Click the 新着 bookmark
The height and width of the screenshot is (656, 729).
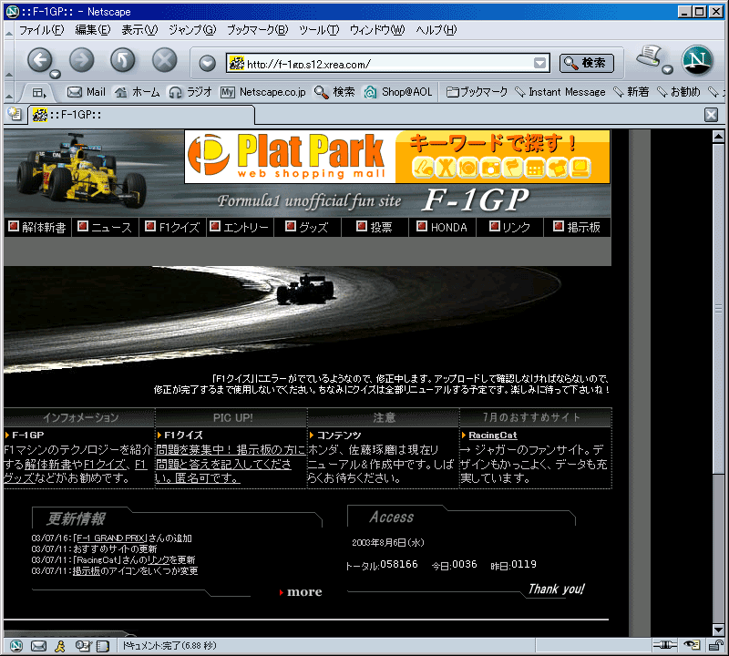(631, 92)
